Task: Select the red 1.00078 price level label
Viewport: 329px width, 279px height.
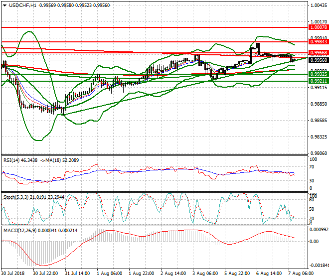Action: click(319, 27)
